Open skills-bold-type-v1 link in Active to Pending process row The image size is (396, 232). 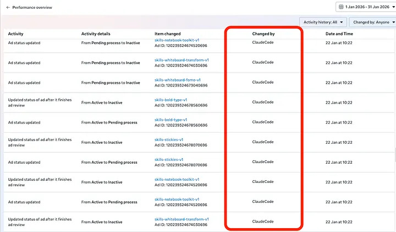point(170,120)
